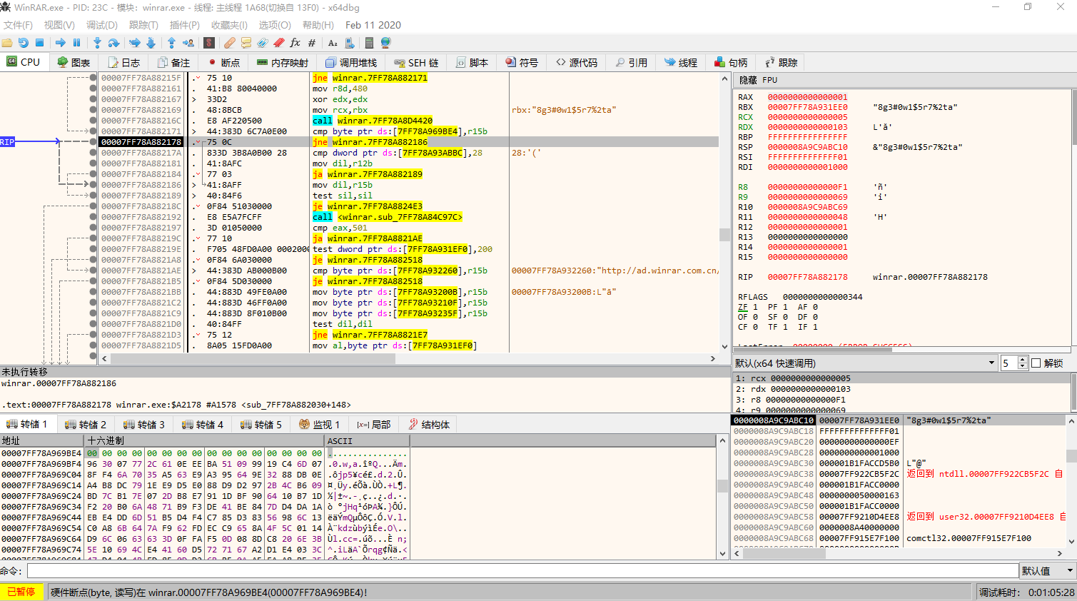Run the program with the arrow icon
Screen dimensions: 1077x601
point(61,43)
